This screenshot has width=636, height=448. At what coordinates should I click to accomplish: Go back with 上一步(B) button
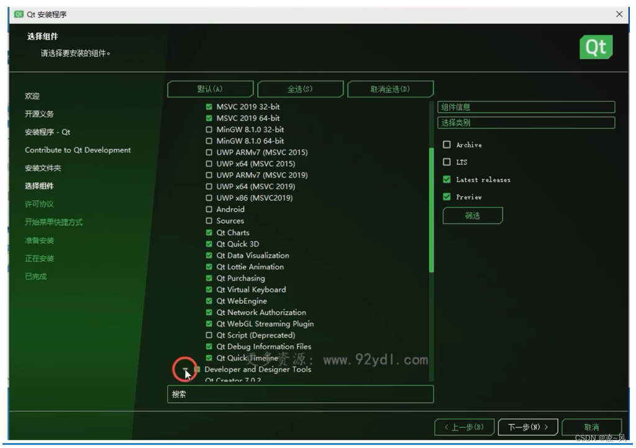pyautogui.click(x=464, y=427)
